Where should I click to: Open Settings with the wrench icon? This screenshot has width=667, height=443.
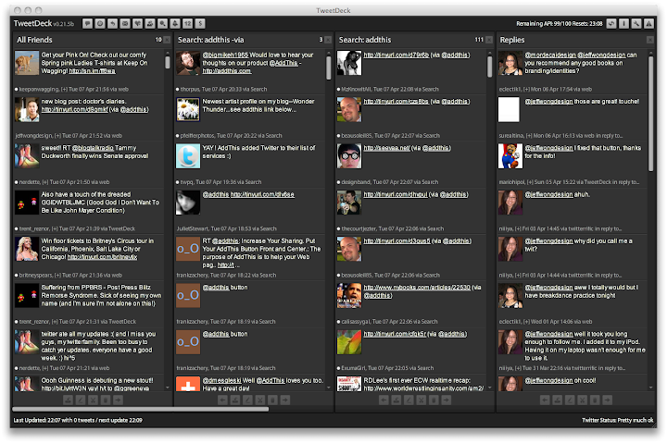click(636, 24)
